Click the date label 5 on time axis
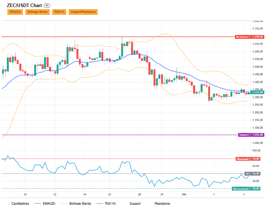 pyautogui.click(x=244, y=194)
